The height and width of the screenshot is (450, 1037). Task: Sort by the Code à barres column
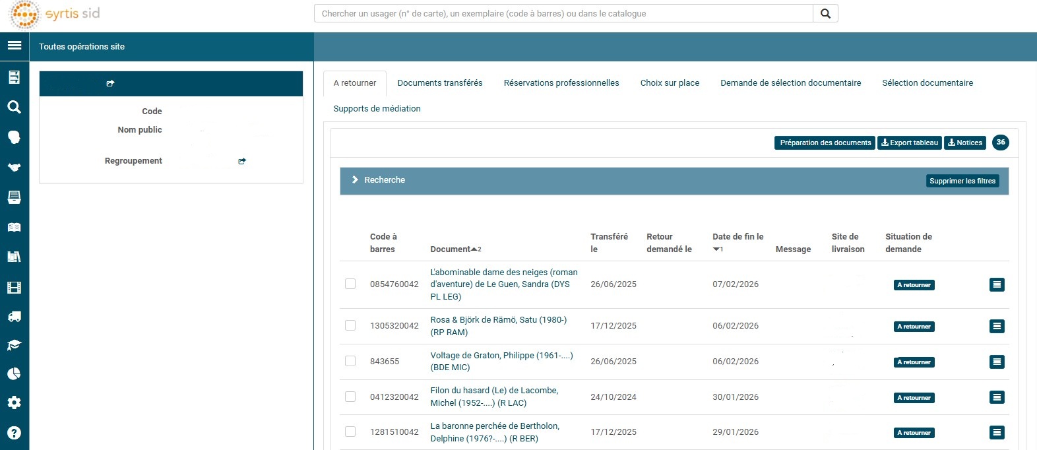click(x=383, y=243)
